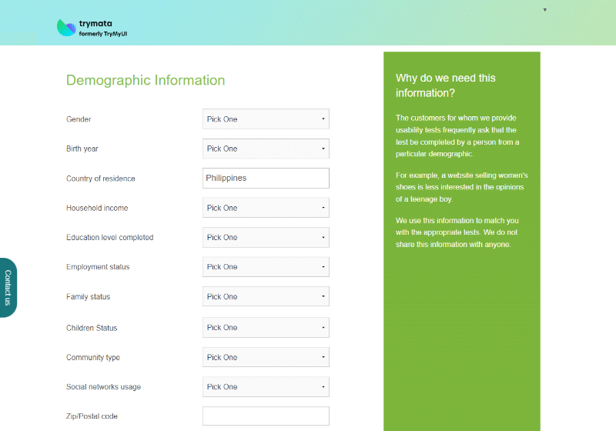Click the Education level completed label

[x=109, y=238]
